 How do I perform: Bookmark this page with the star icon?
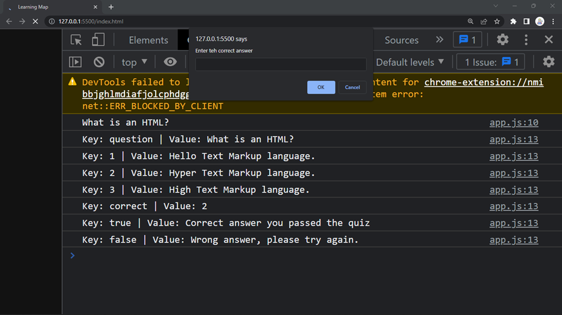pyautogui.click(x=497, y=21)
